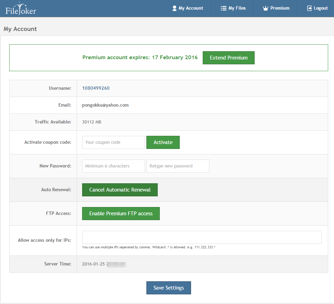Select the My Account navigation item
Screen dimensions: 334x304
[x=188, y=8]
